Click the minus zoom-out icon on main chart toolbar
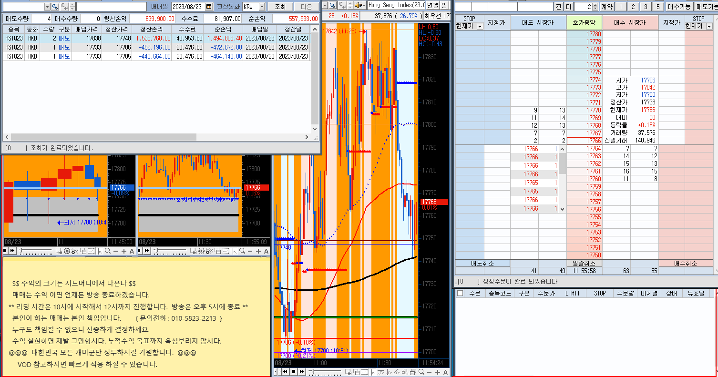 coord(429,371)
